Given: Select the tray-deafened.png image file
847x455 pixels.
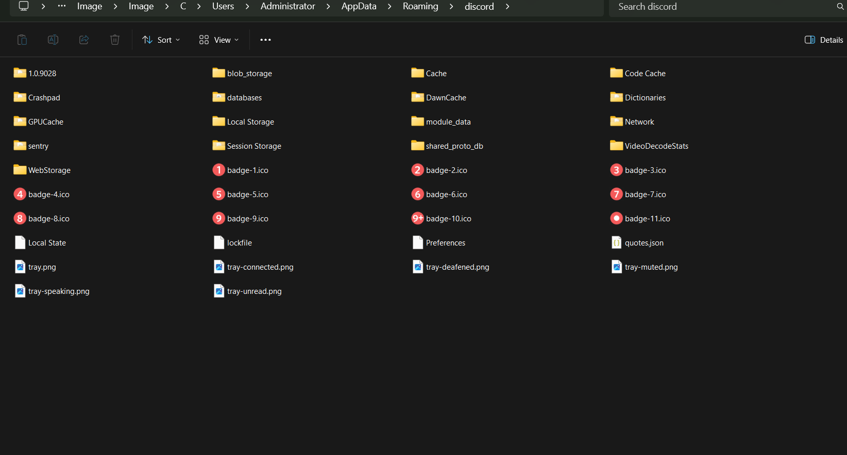Looking at the screenshot, I should click(x=451, y=267).
